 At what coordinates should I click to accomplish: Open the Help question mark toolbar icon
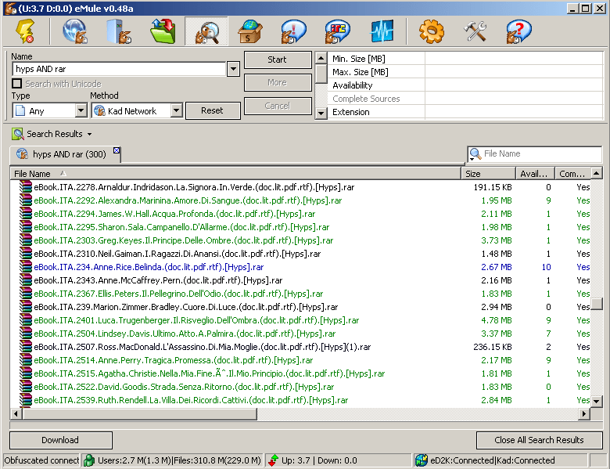click(x=518, y=31)
